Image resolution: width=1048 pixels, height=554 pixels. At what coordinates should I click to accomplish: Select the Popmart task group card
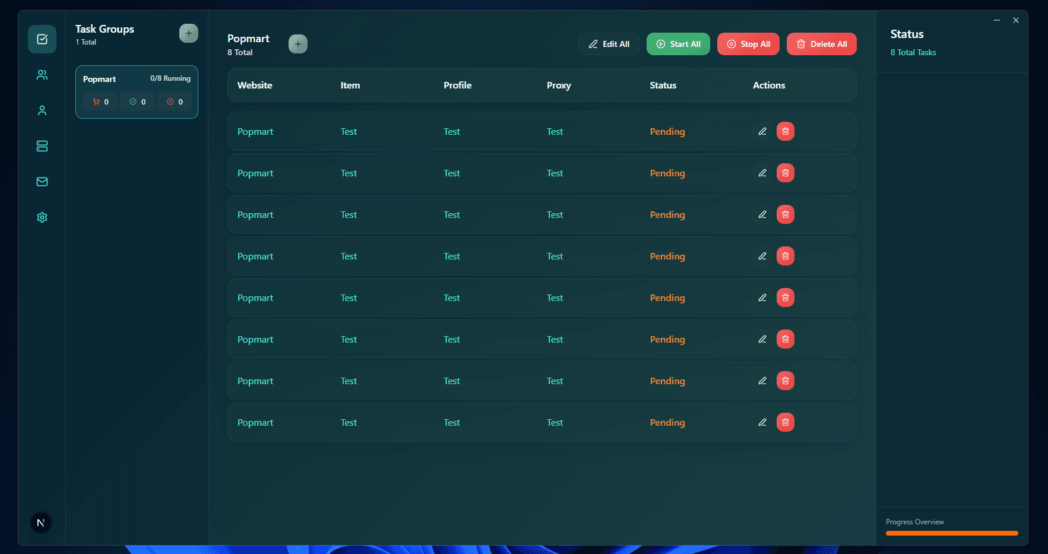pos(137,92)
